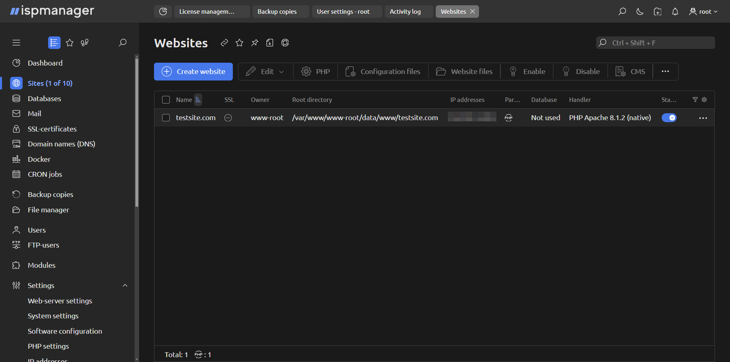Toggle status switch for testsite.com
Screen dimensions: 730x362
tap(669, 118)
